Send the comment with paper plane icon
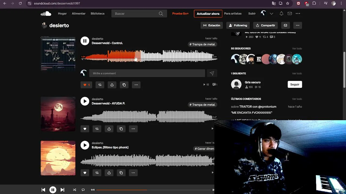 (x=212, y=73)
